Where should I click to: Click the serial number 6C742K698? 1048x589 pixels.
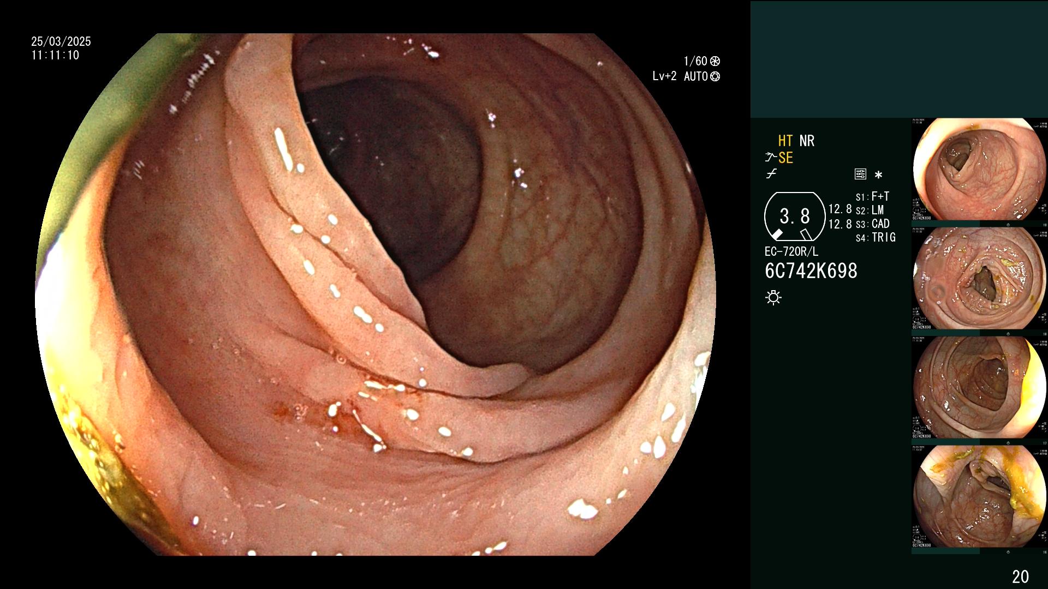click(x=811, y=271)
